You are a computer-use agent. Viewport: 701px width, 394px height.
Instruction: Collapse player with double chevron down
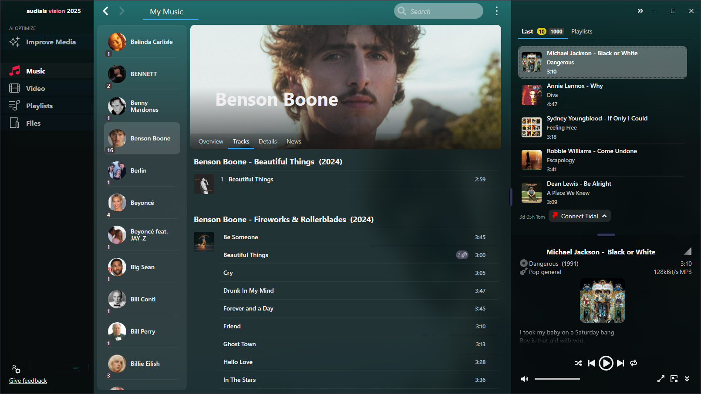687,379
